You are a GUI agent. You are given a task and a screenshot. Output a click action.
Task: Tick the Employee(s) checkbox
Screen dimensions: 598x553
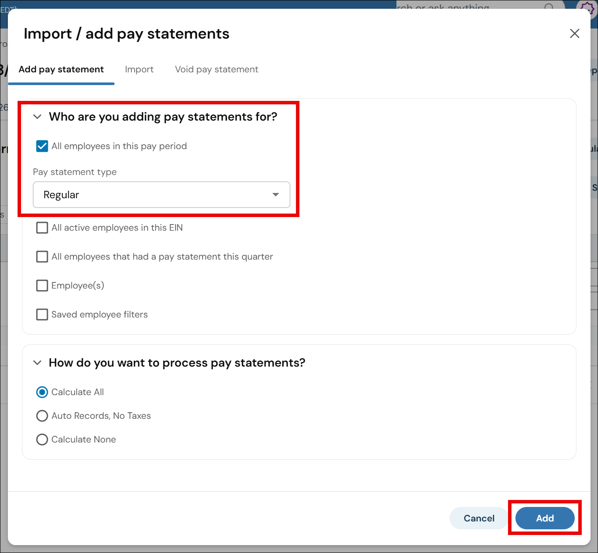click(42, 285)
